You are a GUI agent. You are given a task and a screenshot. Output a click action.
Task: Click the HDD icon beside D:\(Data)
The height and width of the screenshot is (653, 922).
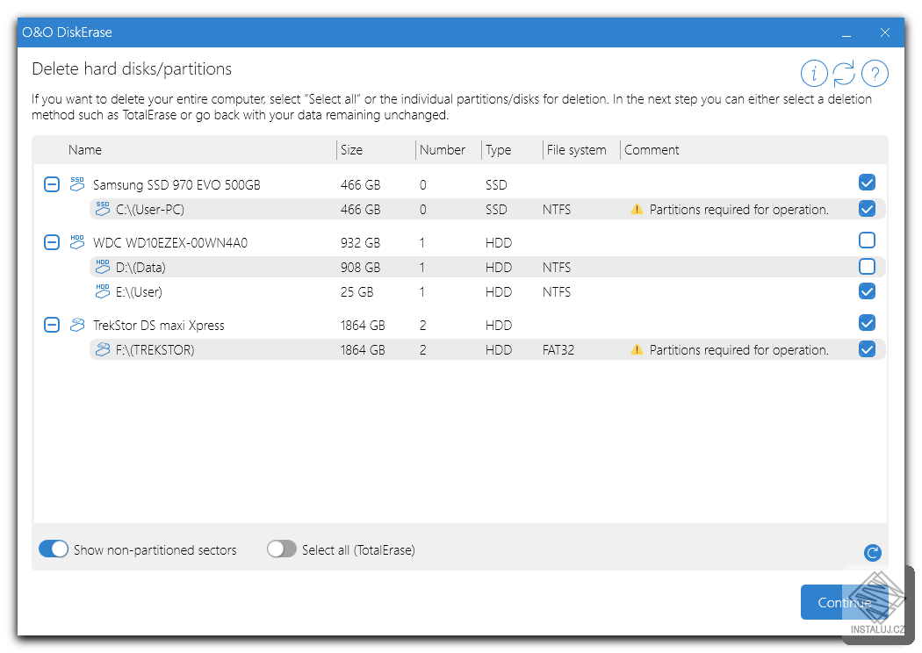[x=103, y=267]
